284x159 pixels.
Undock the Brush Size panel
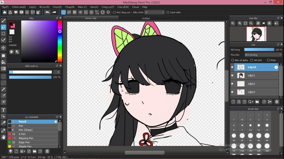click(278, 109)
